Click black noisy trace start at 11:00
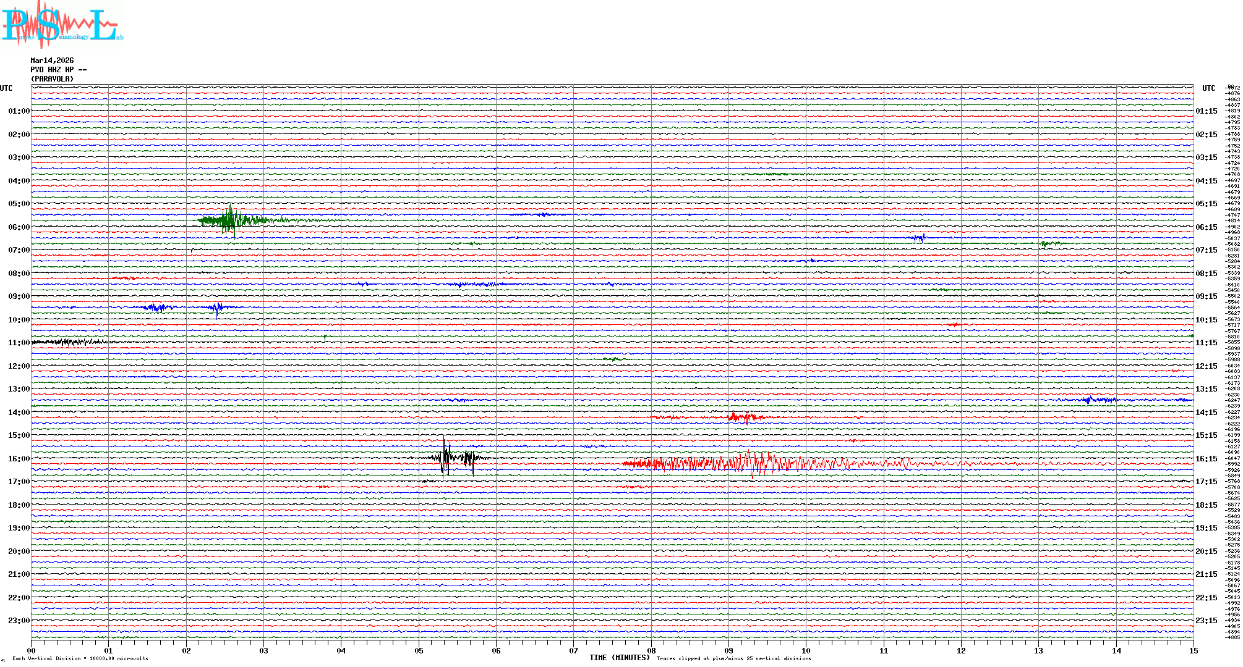 [62, 342]
